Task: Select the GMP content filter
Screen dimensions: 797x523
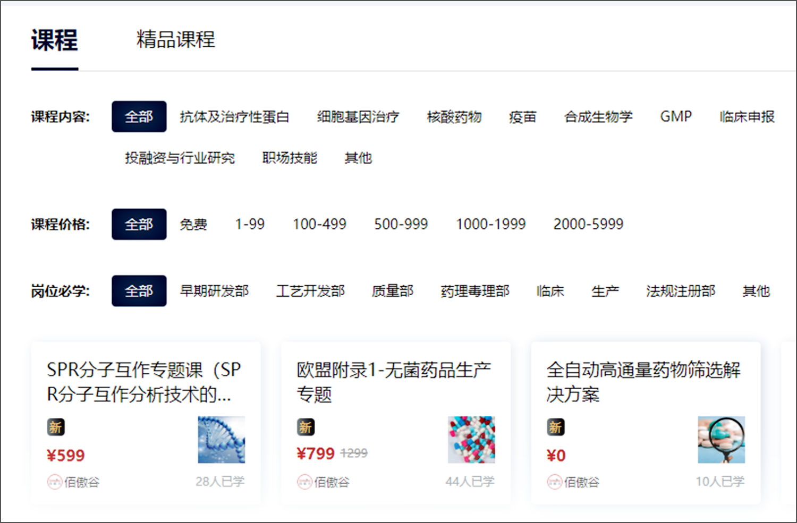Action: click(x=676, y=117)
